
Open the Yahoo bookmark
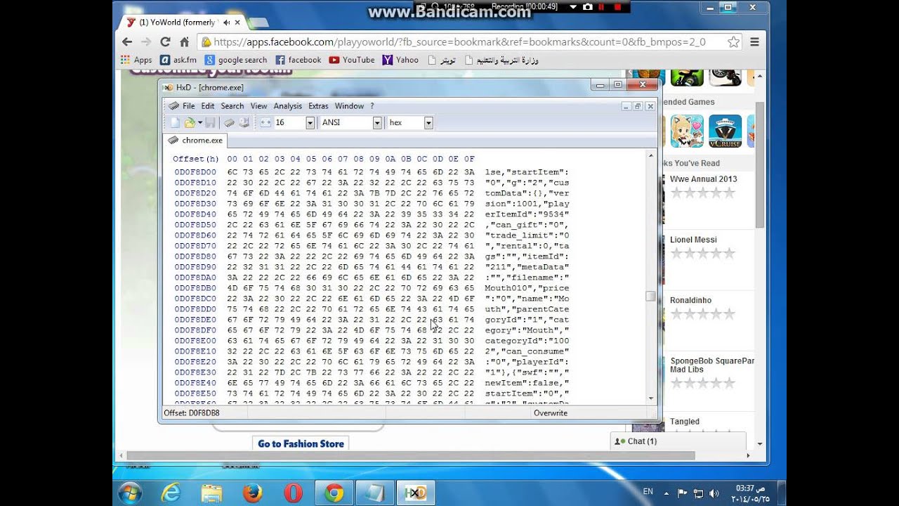[400, 60]
